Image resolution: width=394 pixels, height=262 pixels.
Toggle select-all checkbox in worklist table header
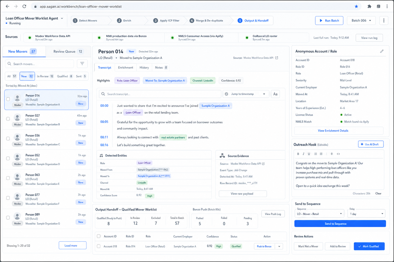99,236
